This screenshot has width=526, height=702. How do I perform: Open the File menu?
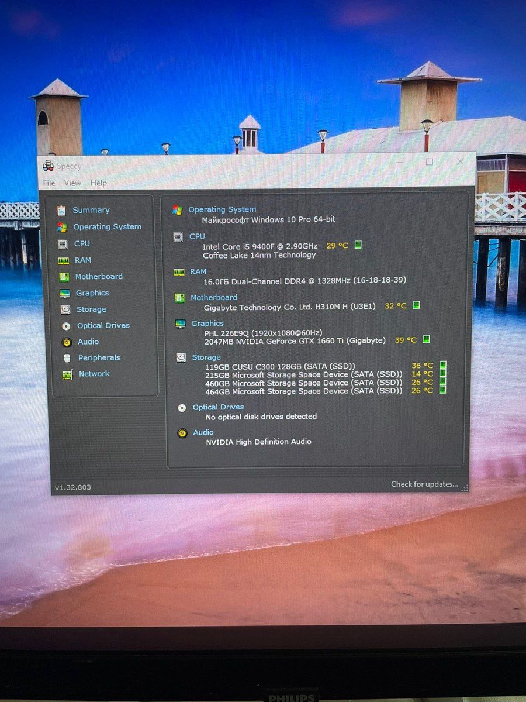[x=49, y=183]
